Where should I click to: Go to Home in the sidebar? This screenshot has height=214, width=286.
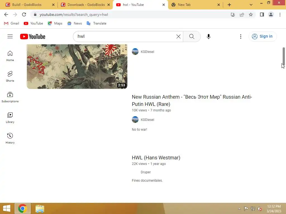tap(10, 56)
